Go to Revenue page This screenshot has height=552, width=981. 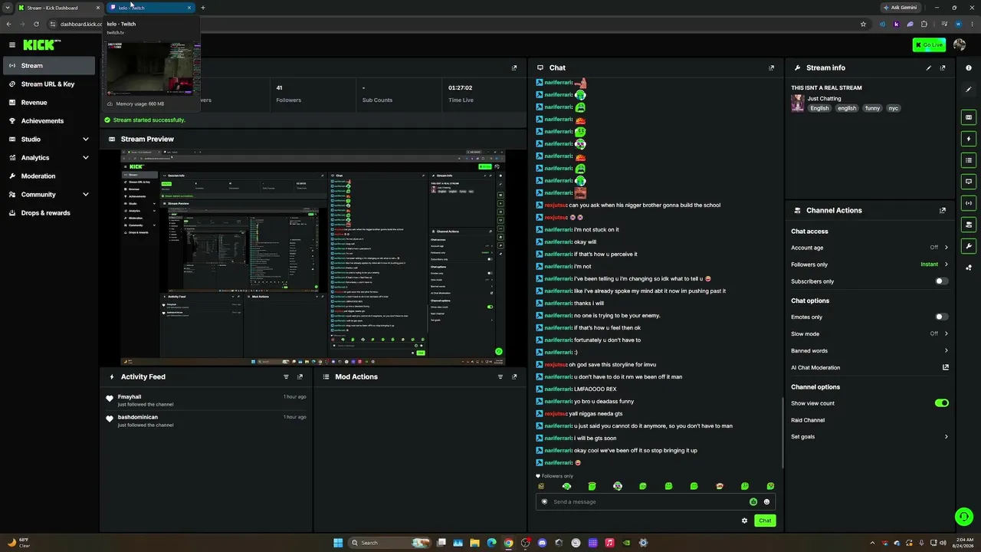click(x=49, y=103)
